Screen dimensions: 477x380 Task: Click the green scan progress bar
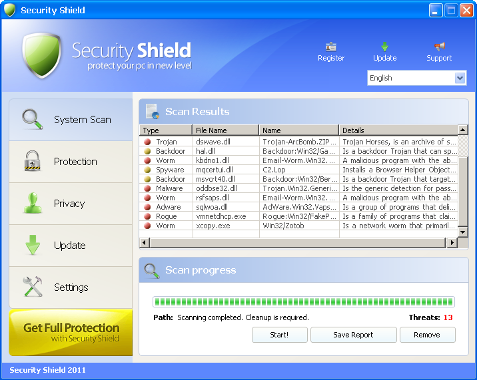point(303,302)
